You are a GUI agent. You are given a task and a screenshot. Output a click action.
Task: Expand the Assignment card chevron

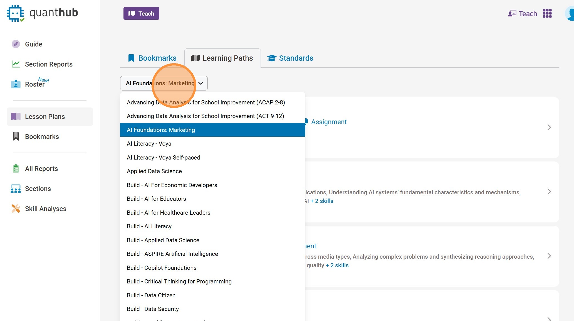549,127
